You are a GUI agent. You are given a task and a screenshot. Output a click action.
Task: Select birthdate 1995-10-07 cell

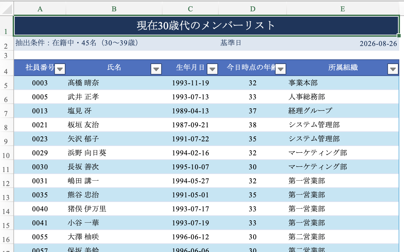click(190, 167)
